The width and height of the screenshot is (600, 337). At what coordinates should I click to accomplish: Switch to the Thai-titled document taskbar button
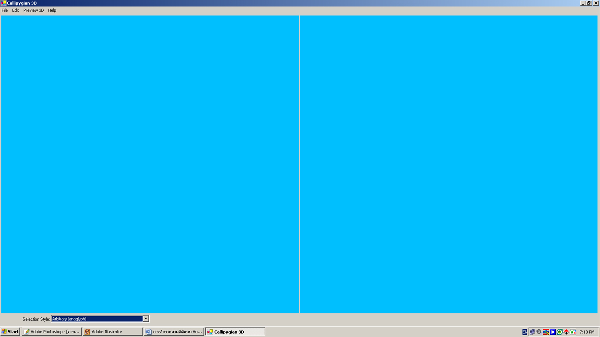click(x=174, y=332)
